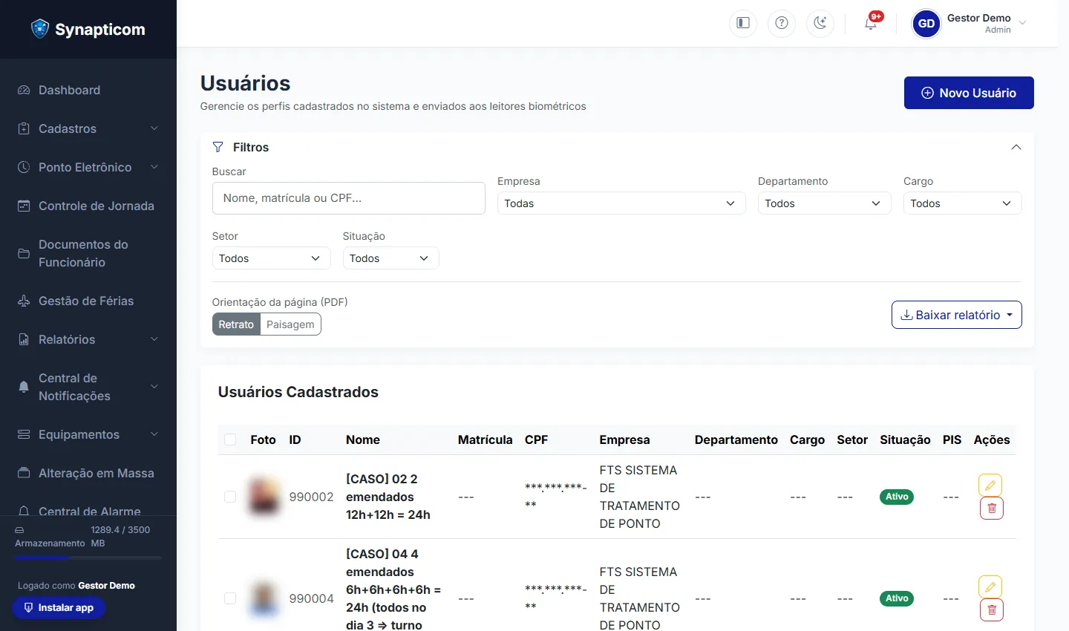The image size is (1069, 631).
Task: Expand the Ponto Eletrônico sidebar menu
Action: (88, 167)
